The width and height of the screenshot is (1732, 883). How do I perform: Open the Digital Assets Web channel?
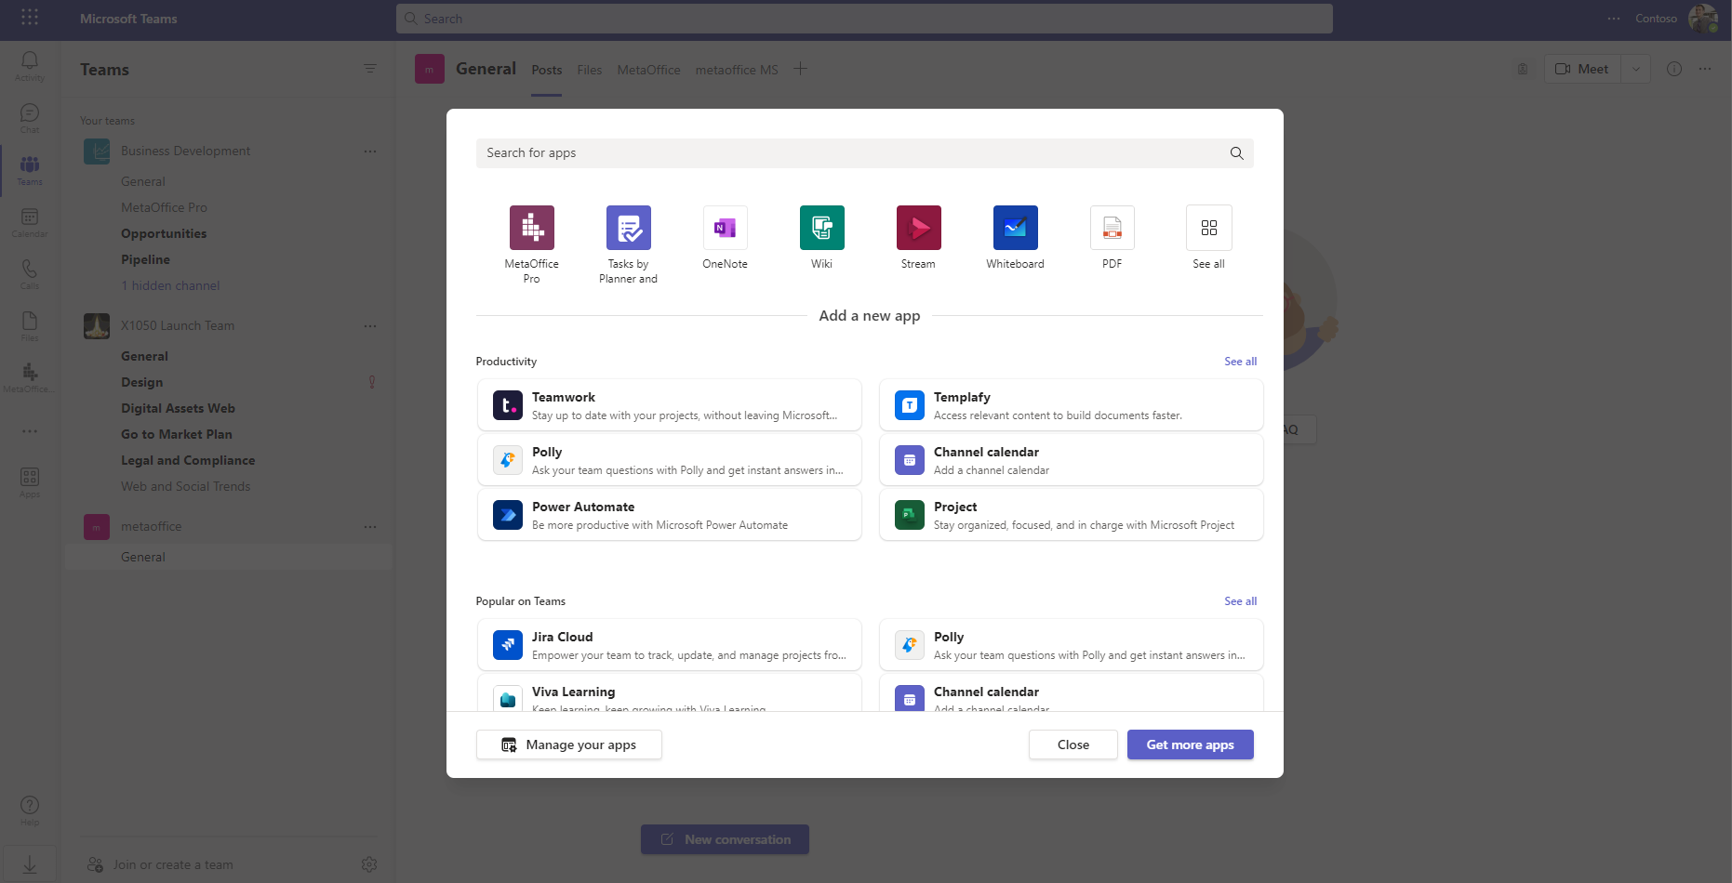(x=178, y=408)
